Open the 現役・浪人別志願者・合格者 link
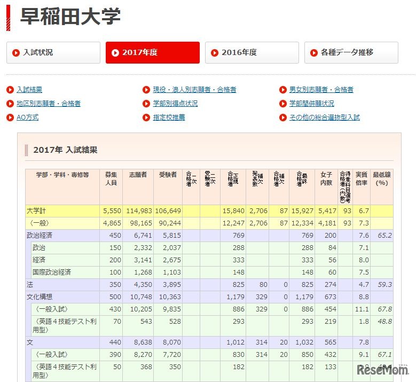416x382 pixels. [194, 90]
